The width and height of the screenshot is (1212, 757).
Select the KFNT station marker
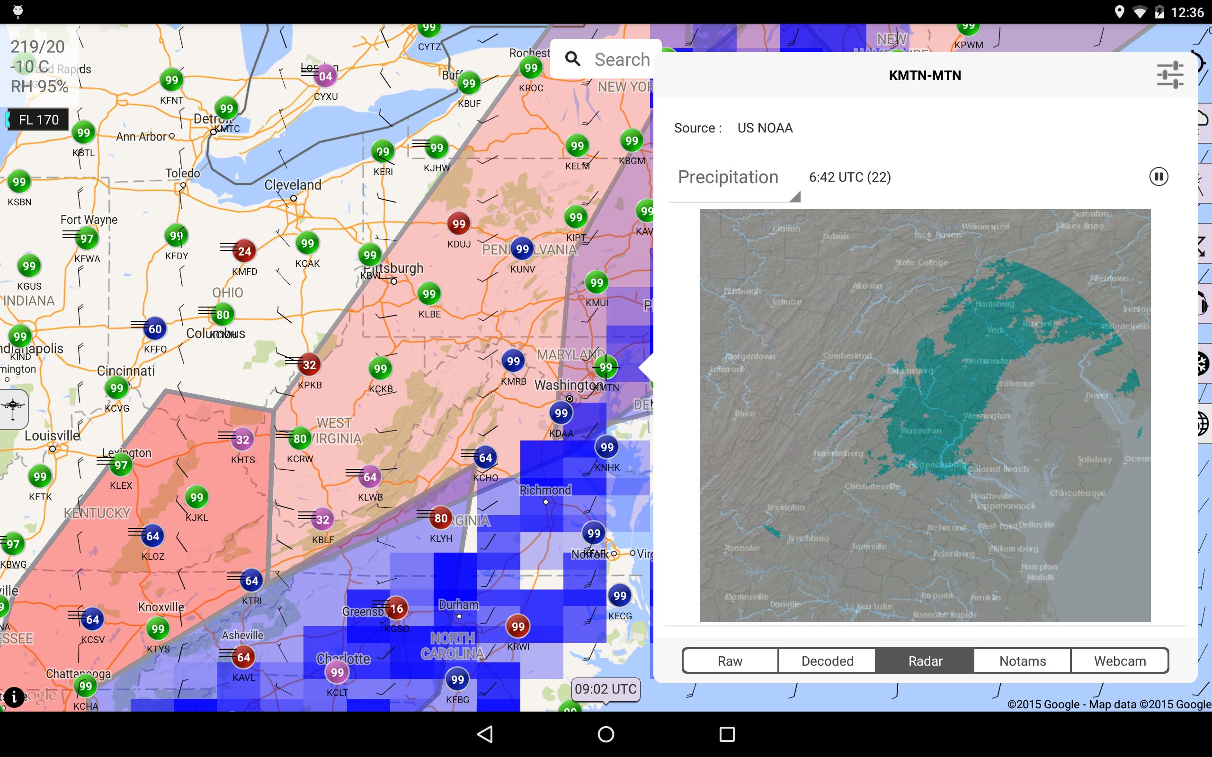[171, 80]
